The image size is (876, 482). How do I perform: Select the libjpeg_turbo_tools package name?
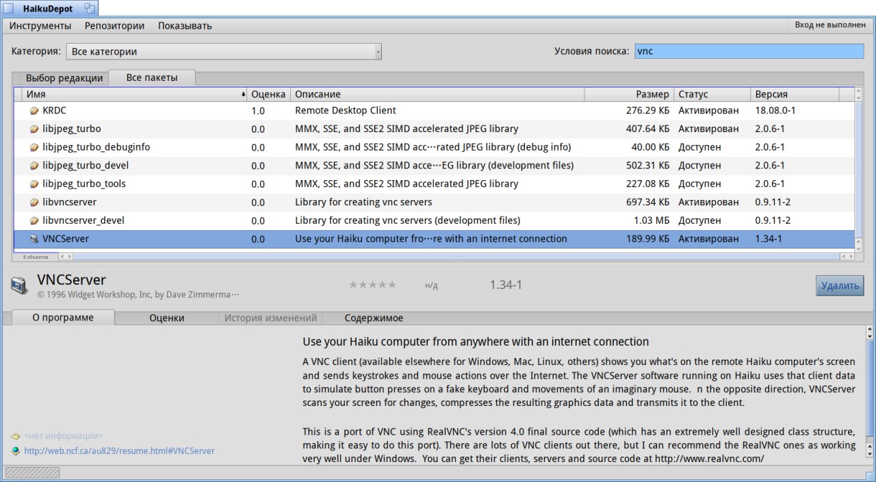coord(84,184)
